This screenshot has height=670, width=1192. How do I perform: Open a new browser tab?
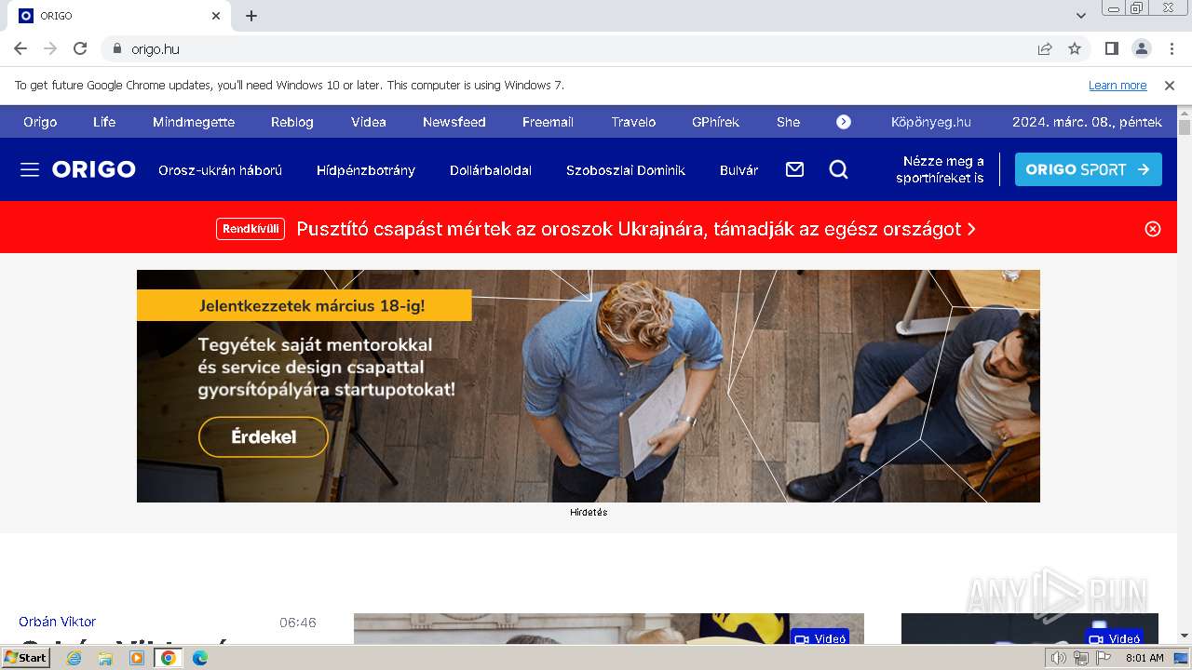[x=251, y=16]
